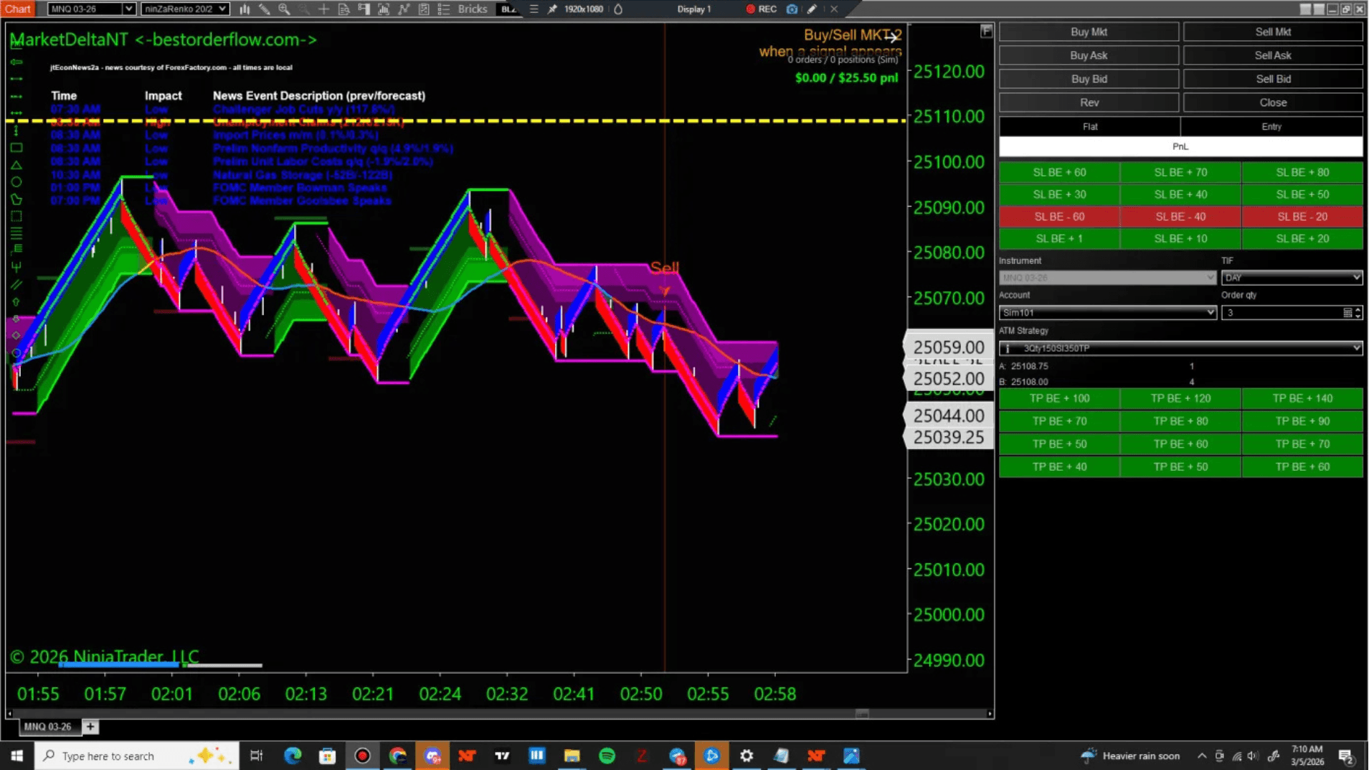Viewport: 1369px width, 770px height.
Task: Click the Buy Ask button
Action: pos(1089,55)
